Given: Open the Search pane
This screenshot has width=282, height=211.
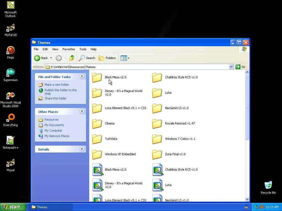Looking at the screenshot, I should (x=87, y=58).
